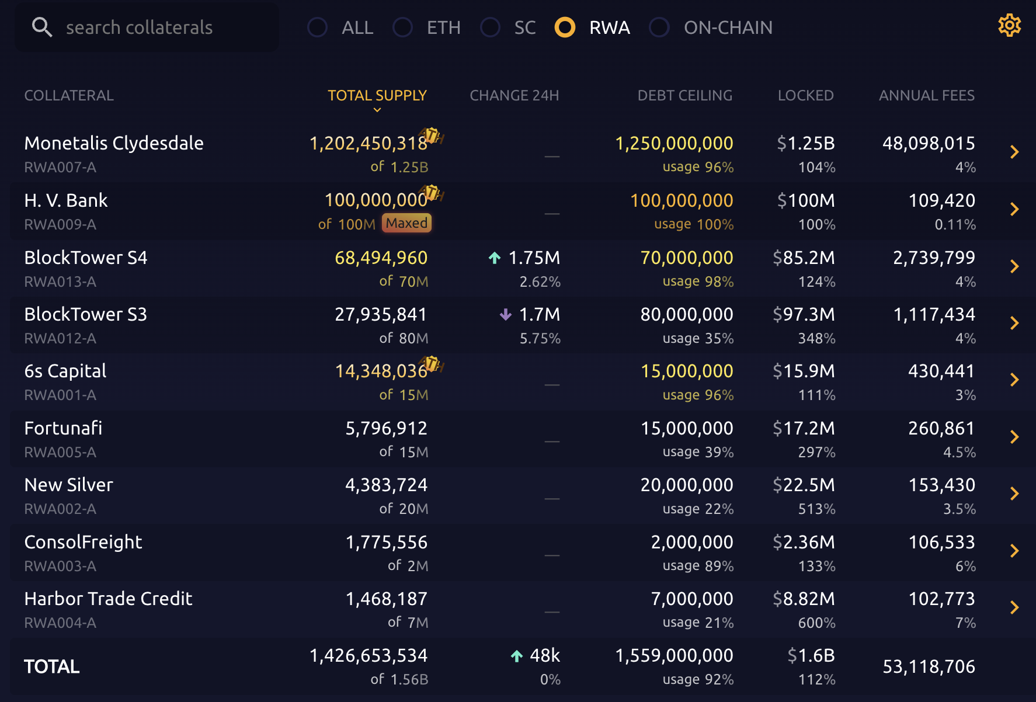This screenshot has height=702, width=1036.
Task: Open the New Silver collateral link
Action: point(69,485)
